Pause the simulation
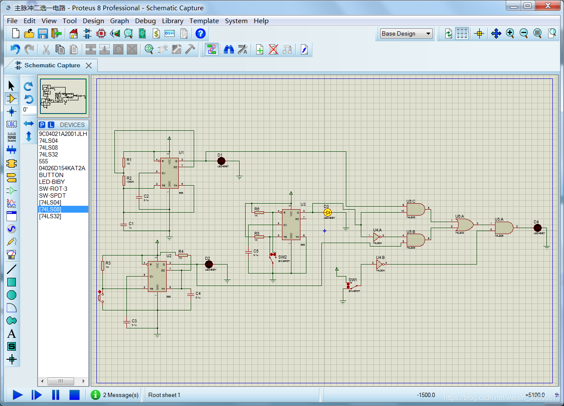This screenshot has height=406, width=564. (56, 395)
